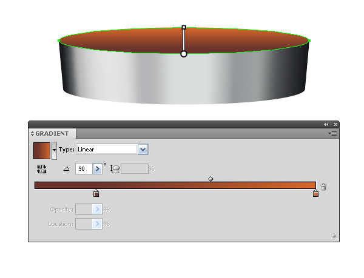Click the panel resize grip corner
This screenshot has width=364, height=278.
[x=334, y=236]
